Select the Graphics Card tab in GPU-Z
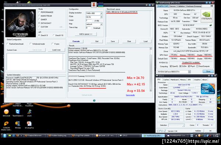Image resolution: width=221 pixels, height=145 pixels. click(x=162, y=6)
